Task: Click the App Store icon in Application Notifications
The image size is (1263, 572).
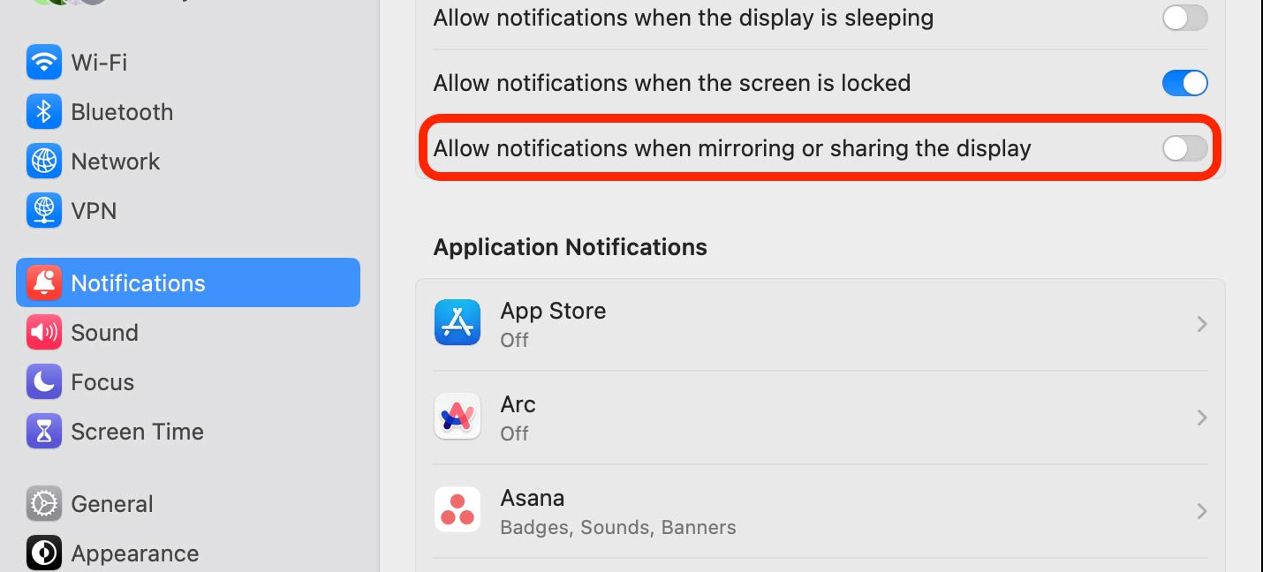Action: (x=458, y=323)
